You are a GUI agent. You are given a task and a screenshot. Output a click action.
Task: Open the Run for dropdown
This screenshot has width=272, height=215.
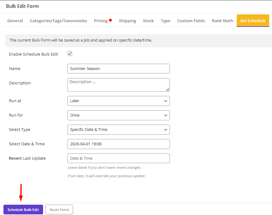coord(118,115)
